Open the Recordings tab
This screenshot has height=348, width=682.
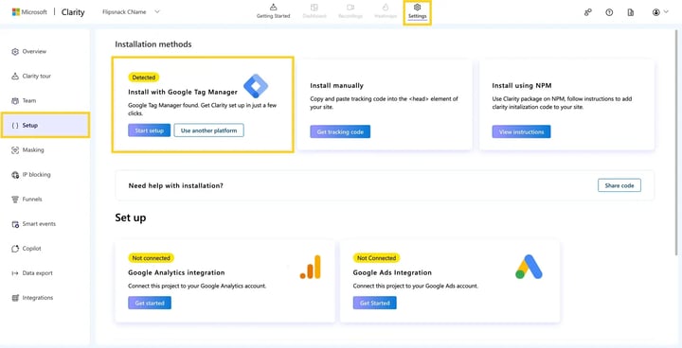click(350, 11)
